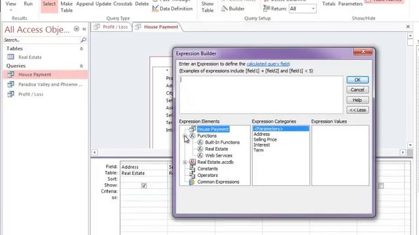Cancel the Expression Builder
The image size is (419, 235).
[357, 90]
